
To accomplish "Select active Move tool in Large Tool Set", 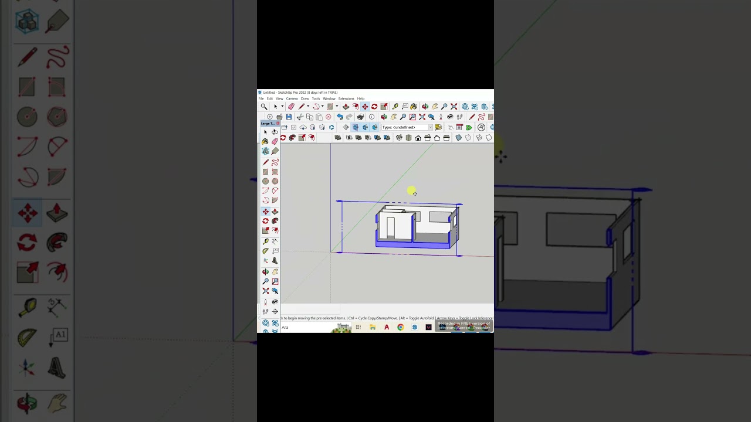I will click(x=265, y=212).
